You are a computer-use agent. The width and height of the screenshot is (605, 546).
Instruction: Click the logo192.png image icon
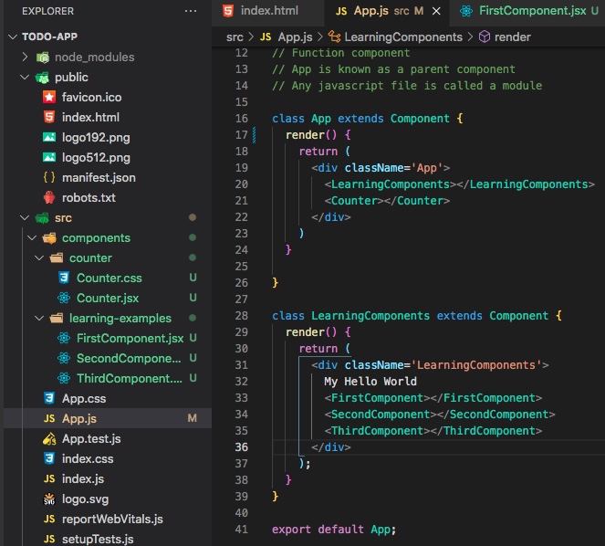point(49,137)
